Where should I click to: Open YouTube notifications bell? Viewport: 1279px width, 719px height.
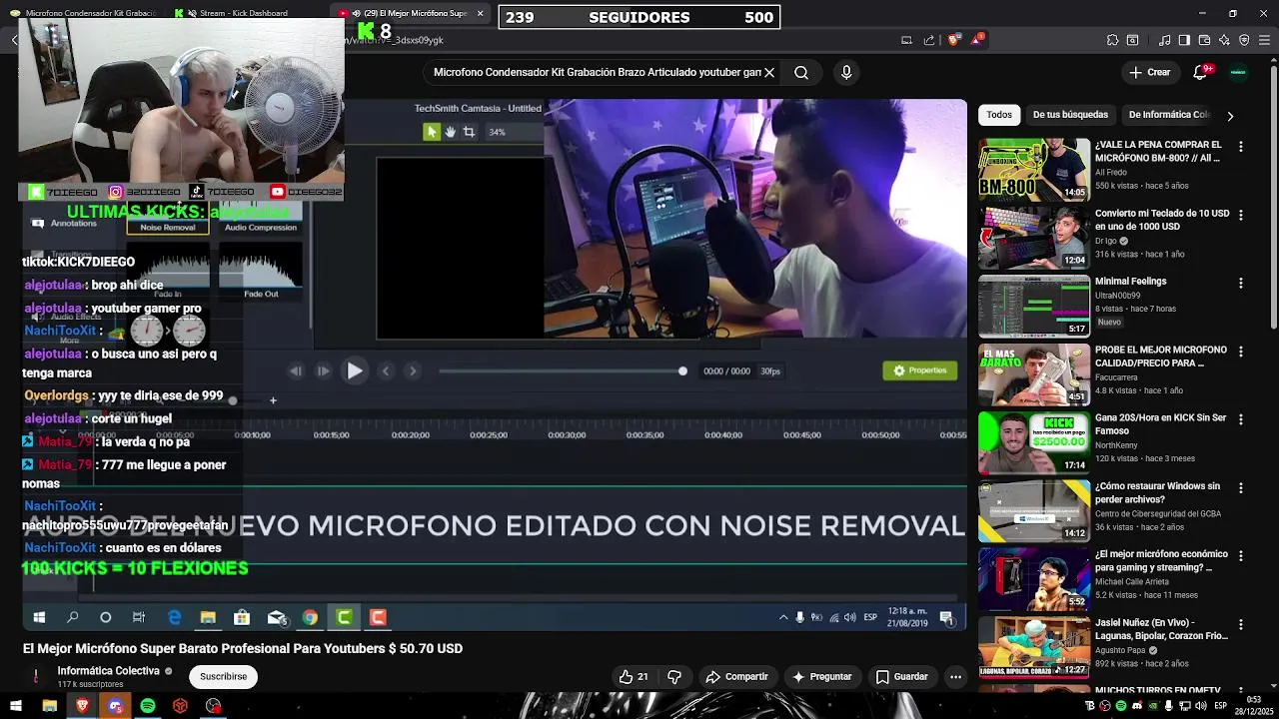click(1201, 72)
